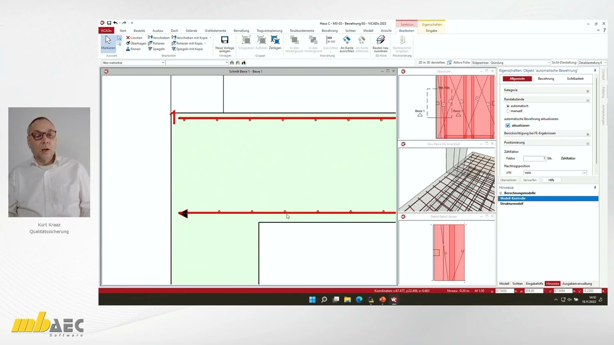Click the Zerlegen group tool
The image size is (614, 345).
275,43
